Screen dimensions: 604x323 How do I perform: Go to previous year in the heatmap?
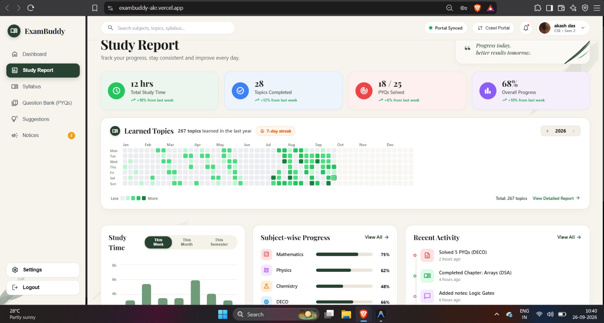point(547,131)
